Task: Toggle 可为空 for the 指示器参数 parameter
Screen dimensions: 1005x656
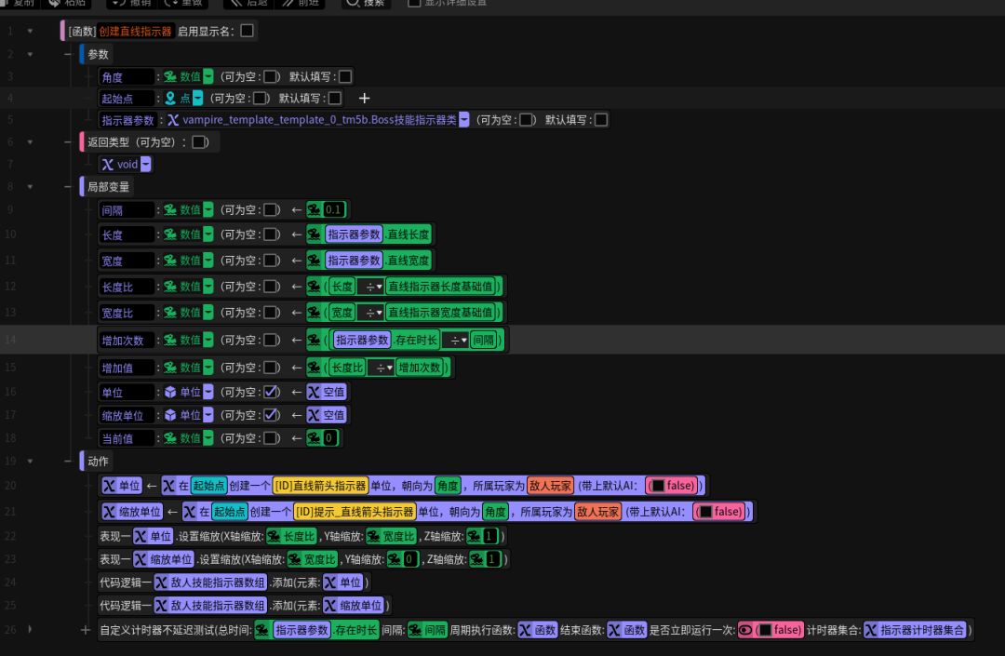Action: pyautogui.click(x=526, y=120)
